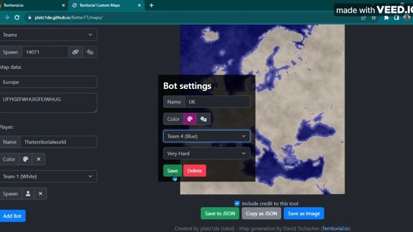The image size is (413, 232).
Task: Open the browser extensions puzzle icon
Action: 386,18
